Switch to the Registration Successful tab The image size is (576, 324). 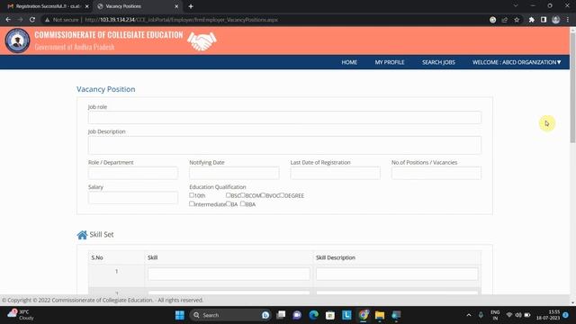click(48, 6)
